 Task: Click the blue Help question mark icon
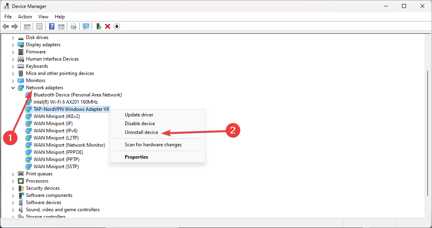point(52,26)
